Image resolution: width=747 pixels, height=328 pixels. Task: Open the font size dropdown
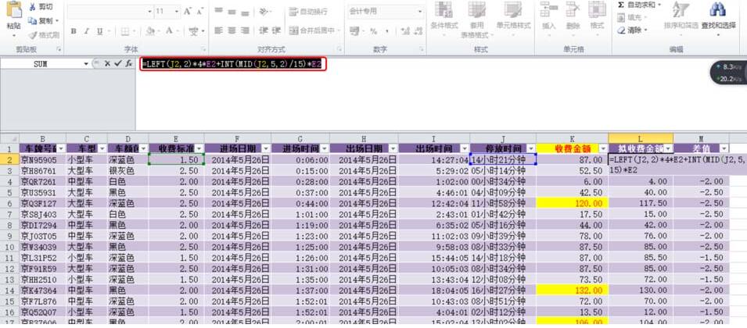click(178, 12)
